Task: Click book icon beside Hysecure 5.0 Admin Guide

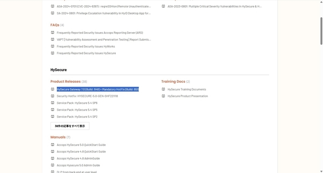Action: coord(52,165)
